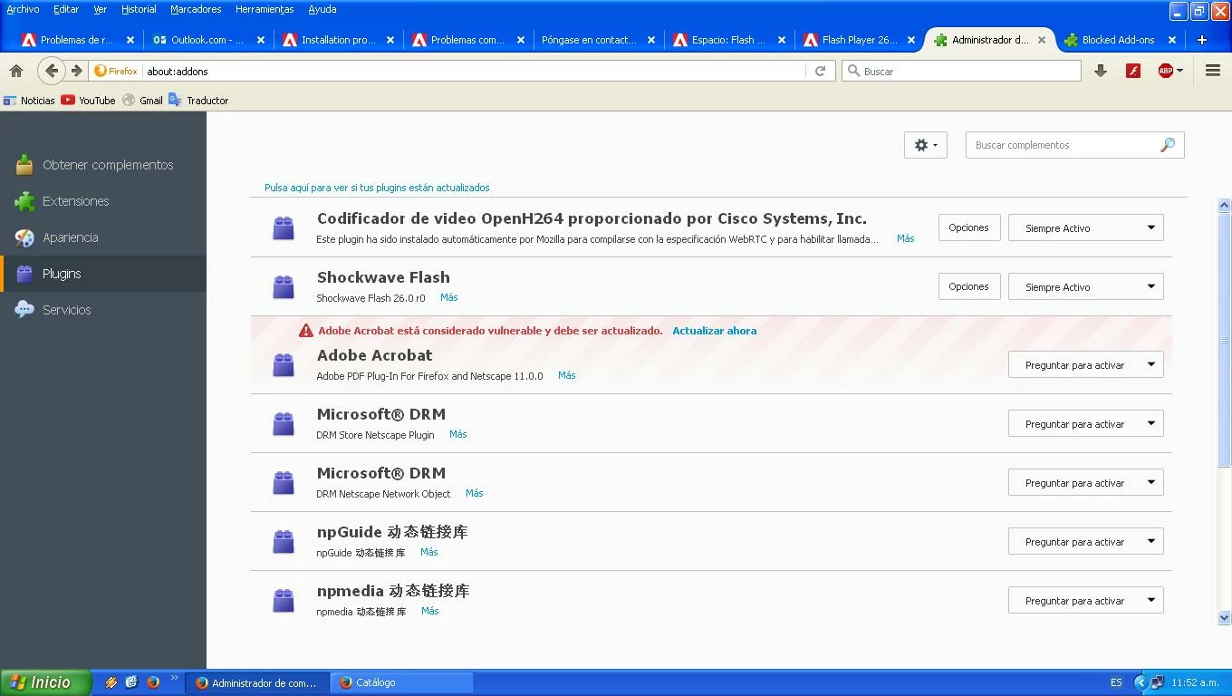Open npmedia Preguntar para activar dropdown
Viewport: 1232px width, 696px height.
[x=1085, y=600]
